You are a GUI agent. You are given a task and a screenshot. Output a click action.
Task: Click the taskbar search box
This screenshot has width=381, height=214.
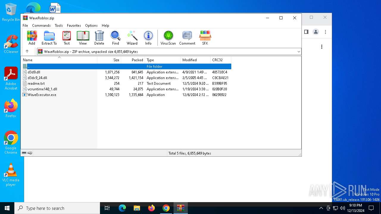pyautogui.click(x=57, y=208)
